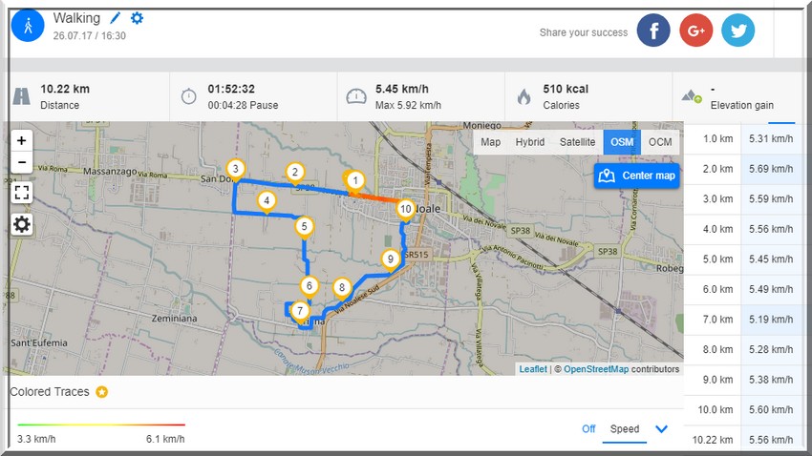Share on Facebook
This screenshot has width=812, height=456.
653,31
